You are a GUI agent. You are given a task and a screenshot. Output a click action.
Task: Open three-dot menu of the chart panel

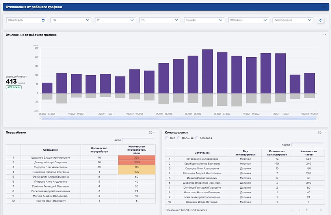pos(324,35)
